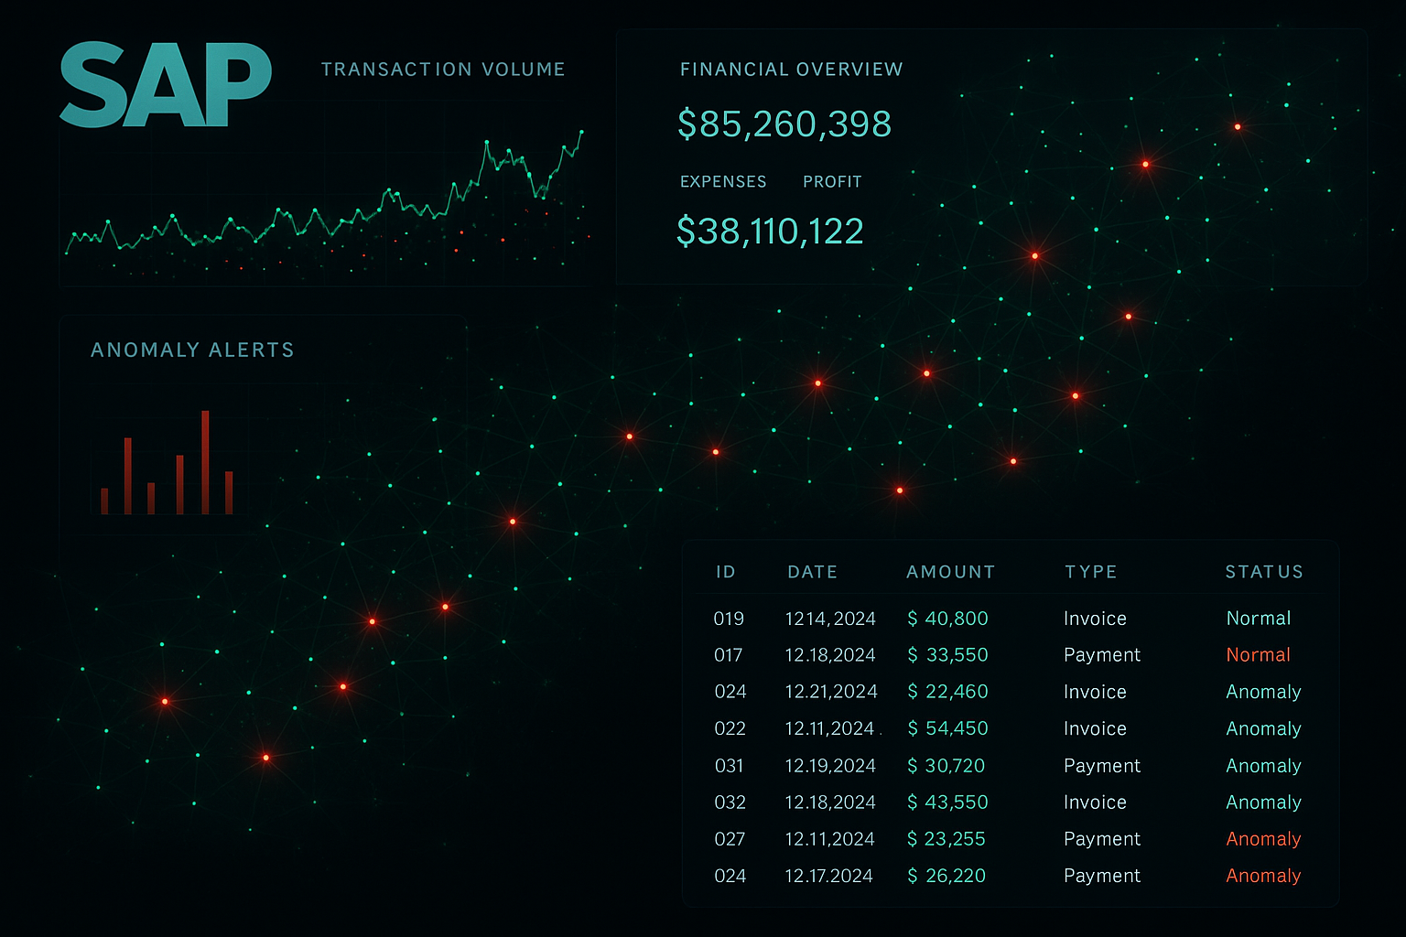The image size is (1406, 937).
Task: Click Anomaly status in row 031
Action: tap(1264, 766)
